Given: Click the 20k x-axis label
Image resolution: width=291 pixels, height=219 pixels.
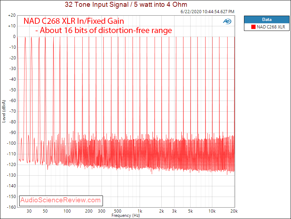Looking at the screenshot, I should pyautogui.click(x=234, y=211).
